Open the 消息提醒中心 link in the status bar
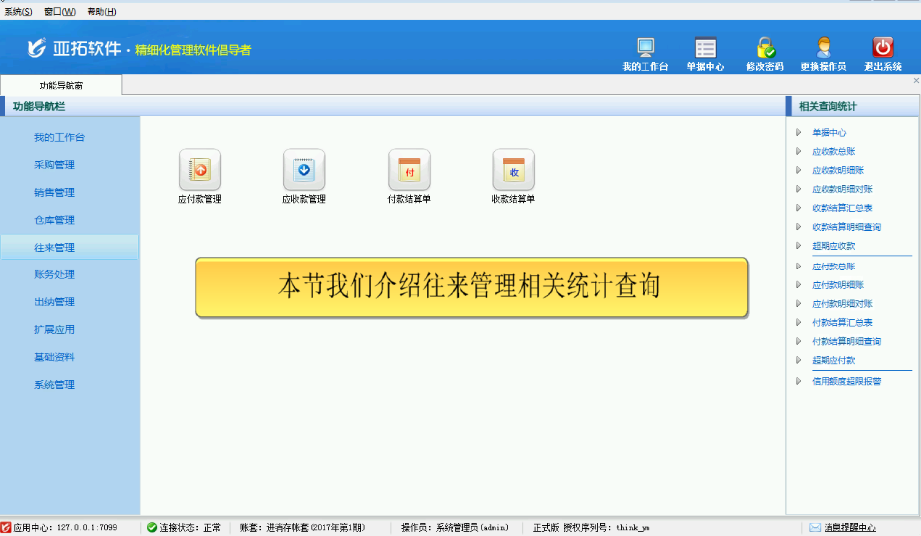 pos(848,527)
